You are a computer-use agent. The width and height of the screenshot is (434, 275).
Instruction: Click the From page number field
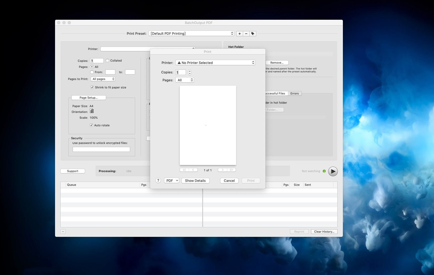click(110, 72)
